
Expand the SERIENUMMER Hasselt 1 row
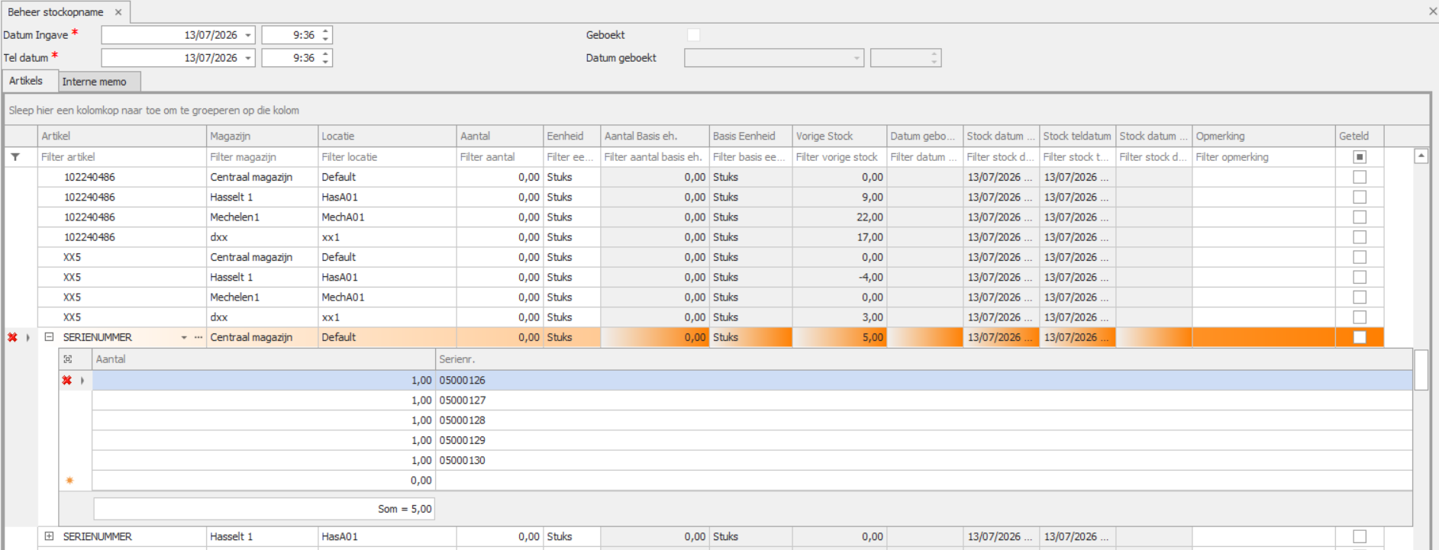pyautogui.click(x=49, y=536)
